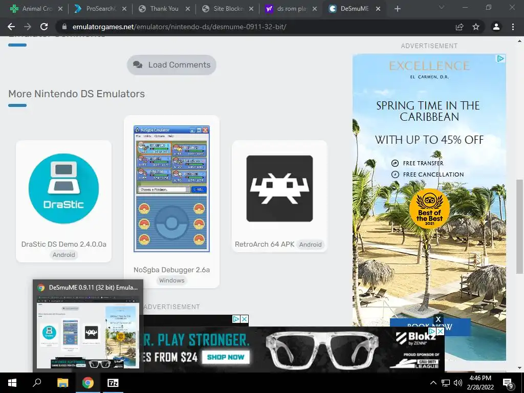Viewport: 524px width, 393px height.
Task: Close the ProSearch tab
Action: (124, 9)
